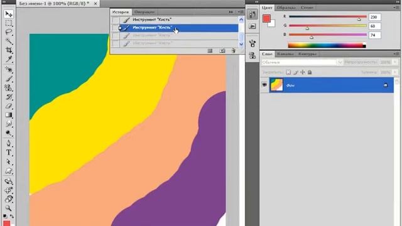Viewport: 402px width, 226px height.
Task: Select the Path Selection tool
Action: pyautogui.click(x=8, y=162)
